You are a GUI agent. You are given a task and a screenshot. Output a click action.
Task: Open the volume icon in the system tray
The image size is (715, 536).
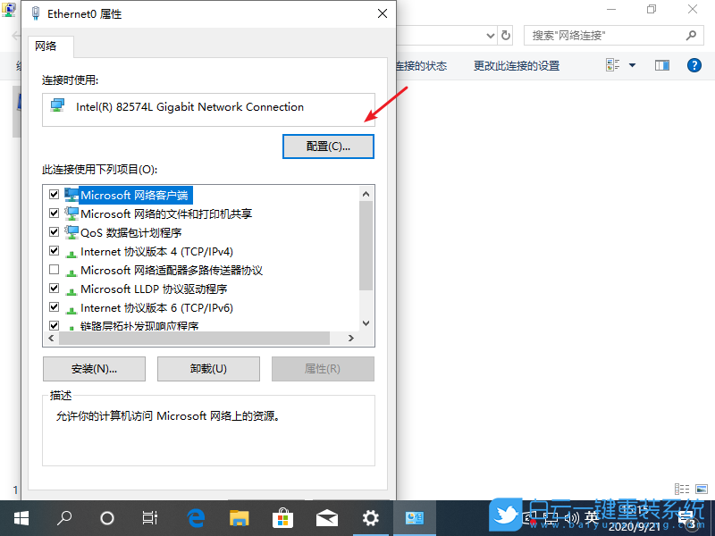click(x=570, y=516)
